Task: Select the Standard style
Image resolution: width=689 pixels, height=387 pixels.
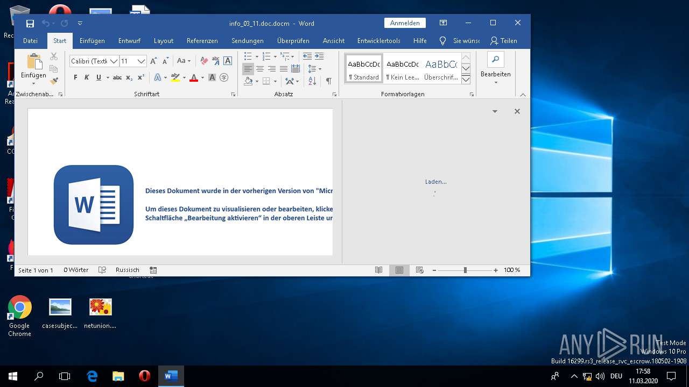Action: click(x=364, y=68)
